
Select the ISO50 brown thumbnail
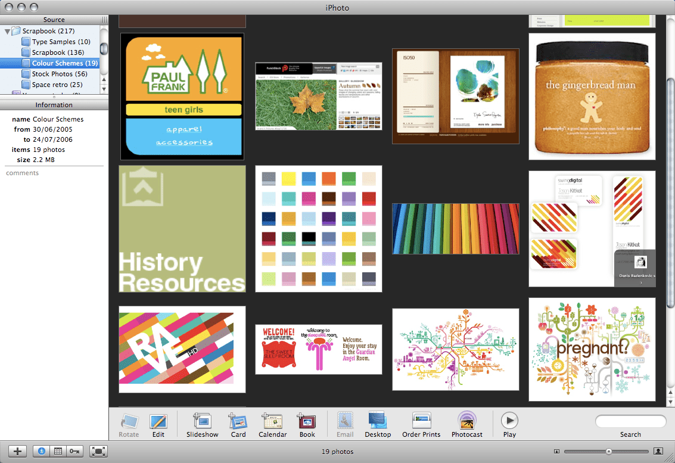pos(455,96)
